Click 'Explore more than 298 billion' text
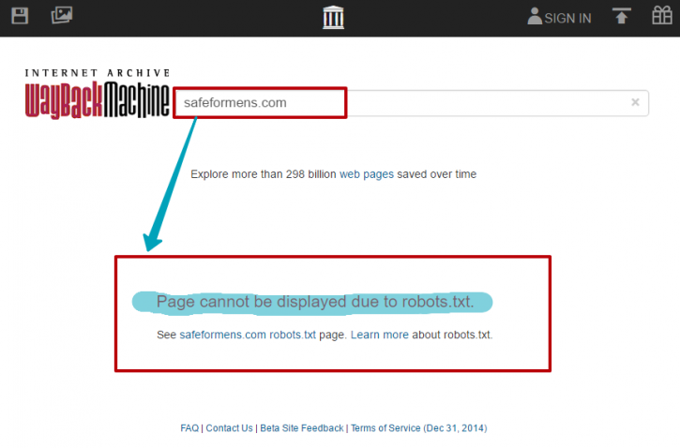This screenshot has height=448, width=680. point(264,174)
